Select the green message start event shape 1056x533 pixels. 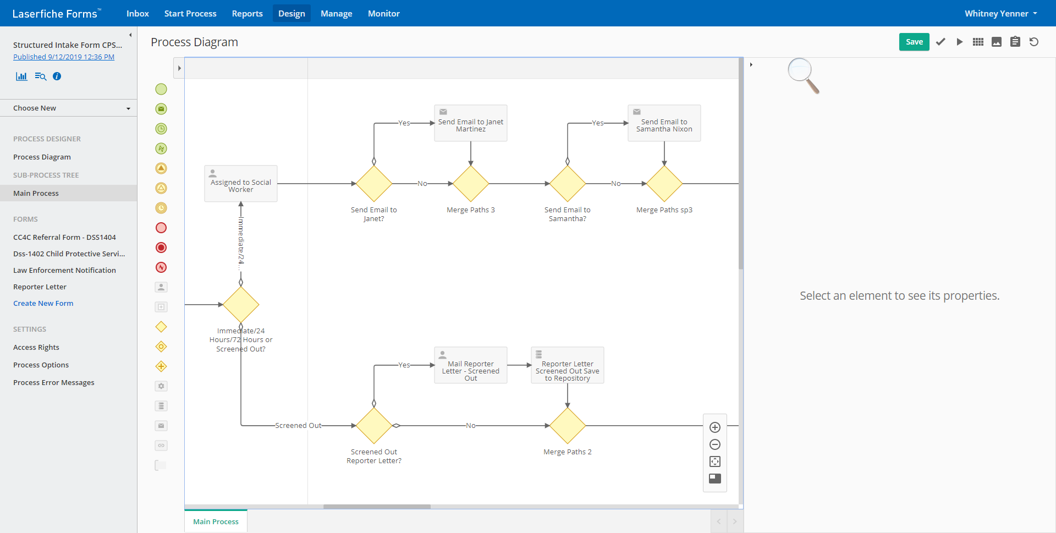pos(161,109)
